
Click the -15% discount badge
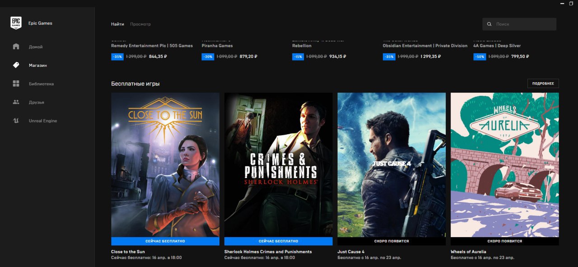[298, 56]
